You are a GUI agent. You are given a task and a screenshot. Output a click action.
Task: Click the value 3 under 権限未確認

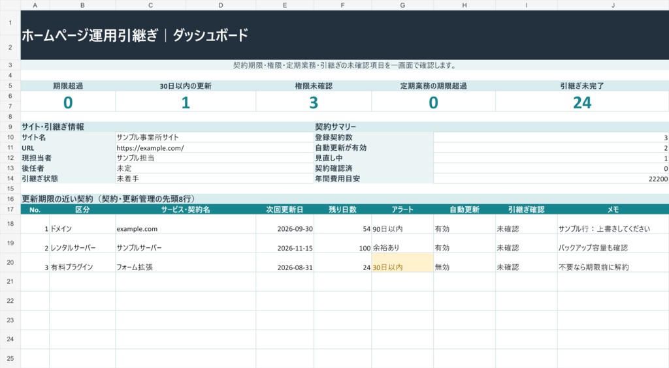click(x=314, y=102)
